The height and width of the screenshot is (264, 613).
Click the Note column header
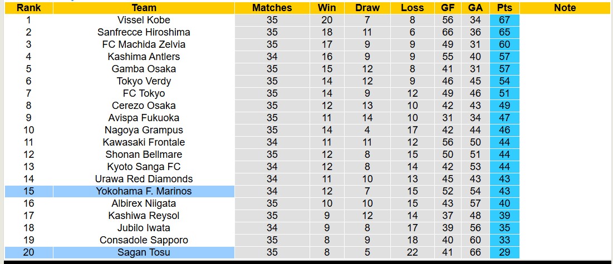coord(565,8)
